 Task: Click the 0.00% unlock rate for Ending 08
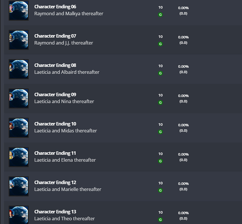click(183, 67)
